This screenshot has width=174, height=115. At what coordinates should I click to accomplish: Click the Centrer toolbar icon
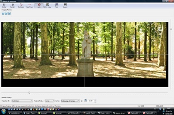(4, 5)
